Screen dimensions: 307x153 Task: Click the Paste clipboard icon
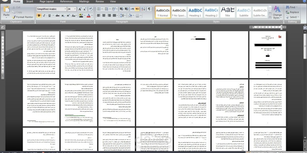pyautogui.click(x=6, y=9)
